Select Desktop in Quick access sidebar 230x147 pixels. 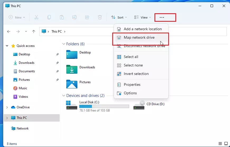coord(24,54)
